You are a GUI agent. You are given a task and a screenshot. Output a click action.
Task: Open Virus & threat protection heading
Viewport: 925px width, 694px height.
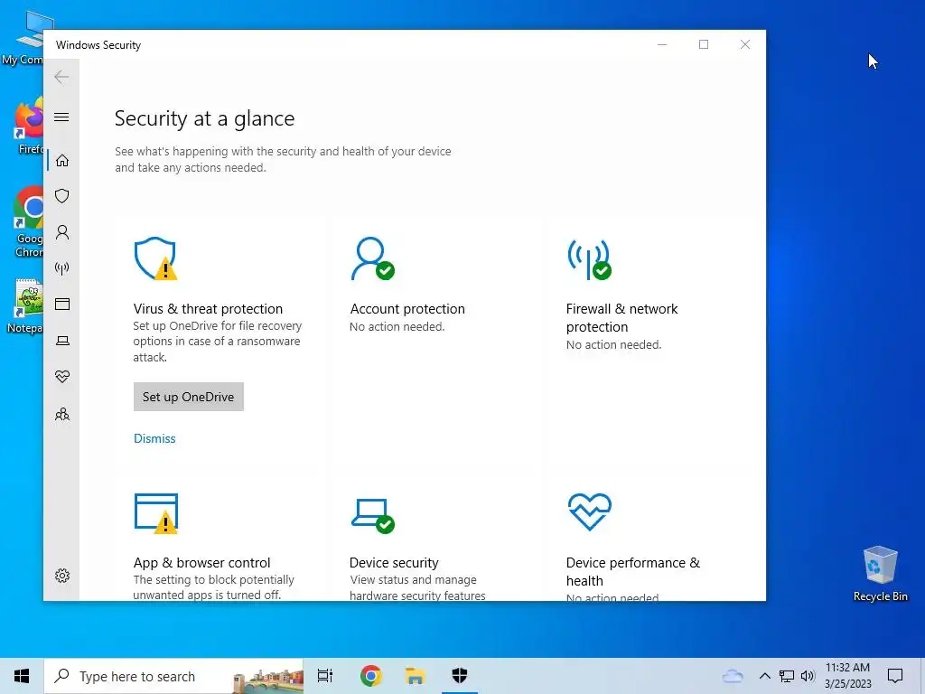pos(208,309)
